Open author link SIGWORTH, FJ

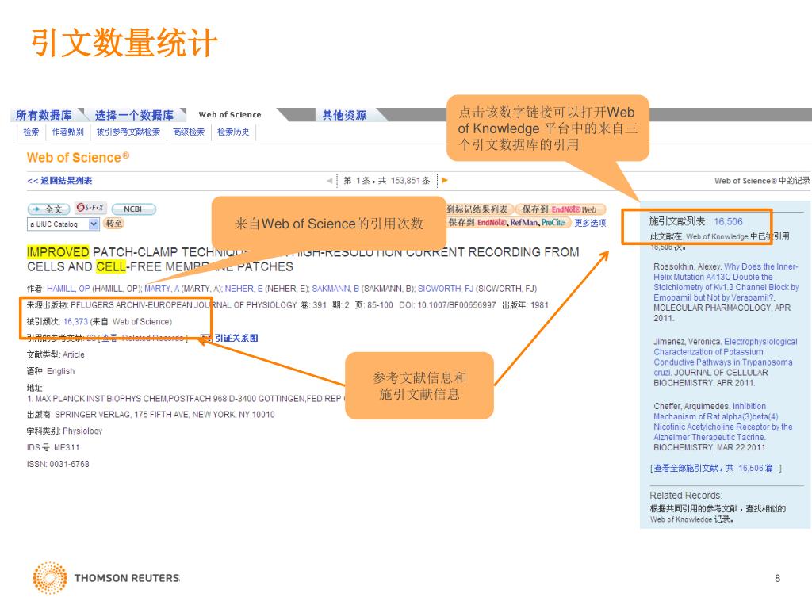[x=446, y=289]
